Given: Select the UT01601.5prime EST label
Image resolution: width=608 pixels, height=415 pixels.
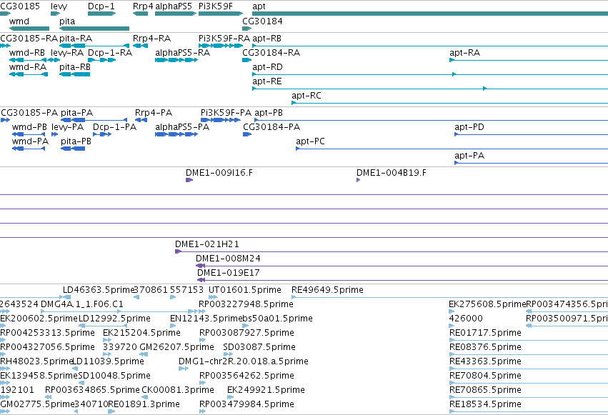Looking at the screenshot, I should coord(244,290).
